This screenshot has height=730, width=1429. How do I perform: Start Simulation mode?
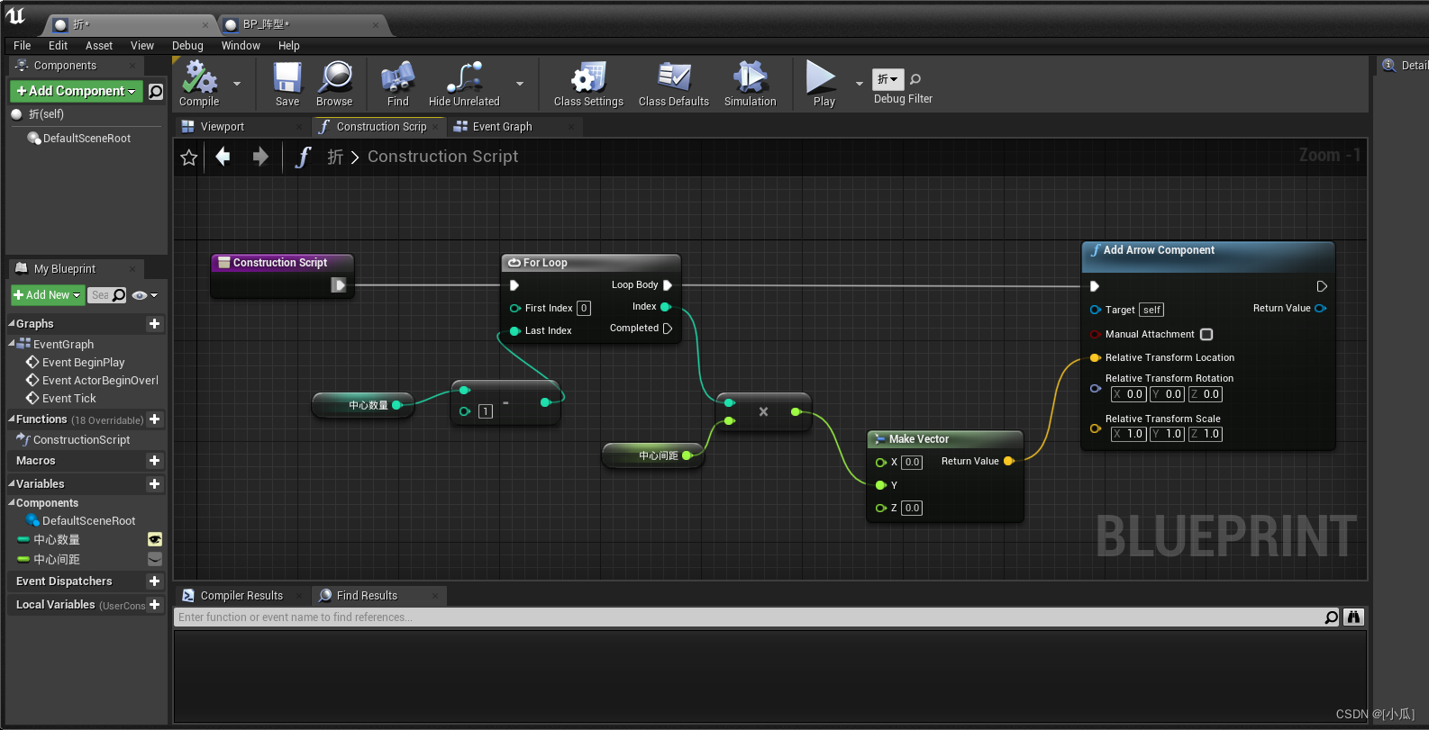(750, 83)
